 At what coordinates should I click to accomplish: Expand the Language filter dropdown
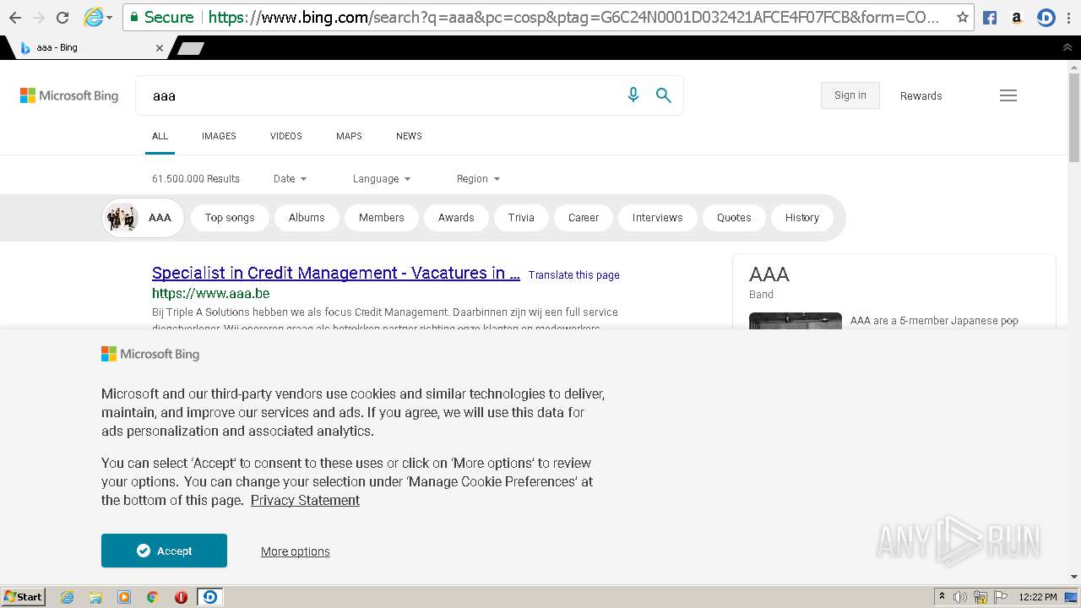pyautogui.click(x=382, y=179)
